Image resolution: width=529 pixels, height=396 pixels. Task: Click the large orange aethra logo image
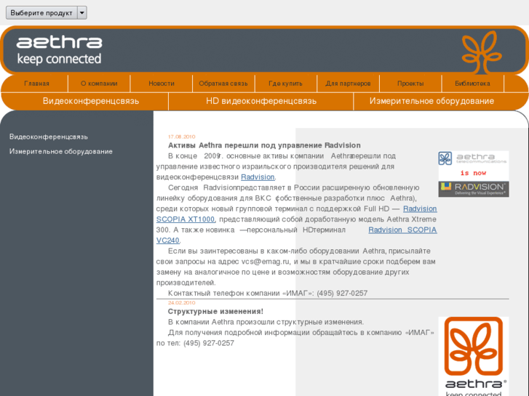point(474,356)
